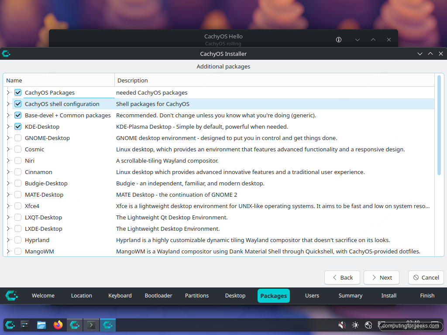Tick the Hyprland checkbox

[18, 240]
